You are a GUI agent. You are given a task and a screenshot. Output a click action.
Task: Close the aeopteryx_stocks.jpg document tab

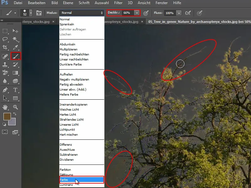coord(142,22)
